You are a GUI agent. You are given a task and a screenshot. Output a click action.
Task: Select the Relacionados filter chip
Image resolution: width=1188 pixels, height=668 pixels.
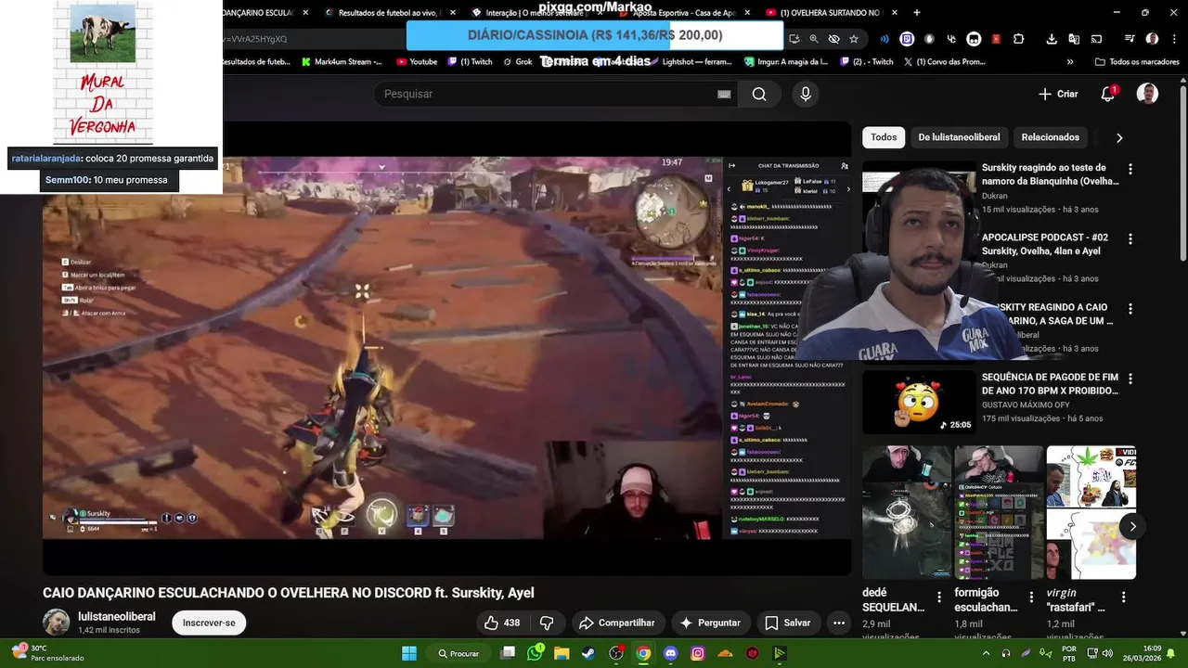(1050, 137)
